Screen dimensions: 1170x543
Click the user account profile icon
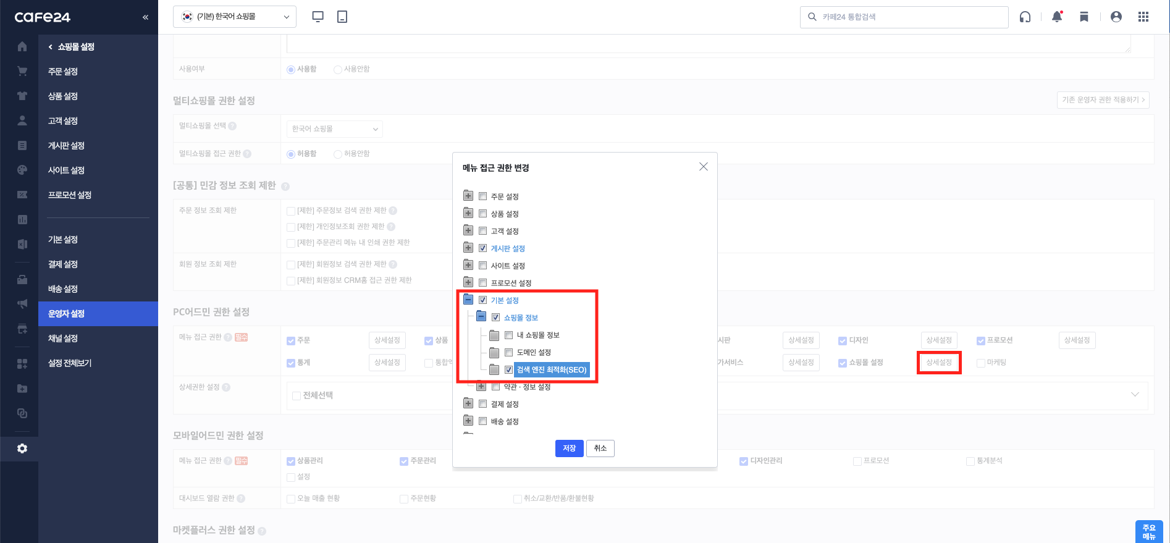pos(1116,17)
